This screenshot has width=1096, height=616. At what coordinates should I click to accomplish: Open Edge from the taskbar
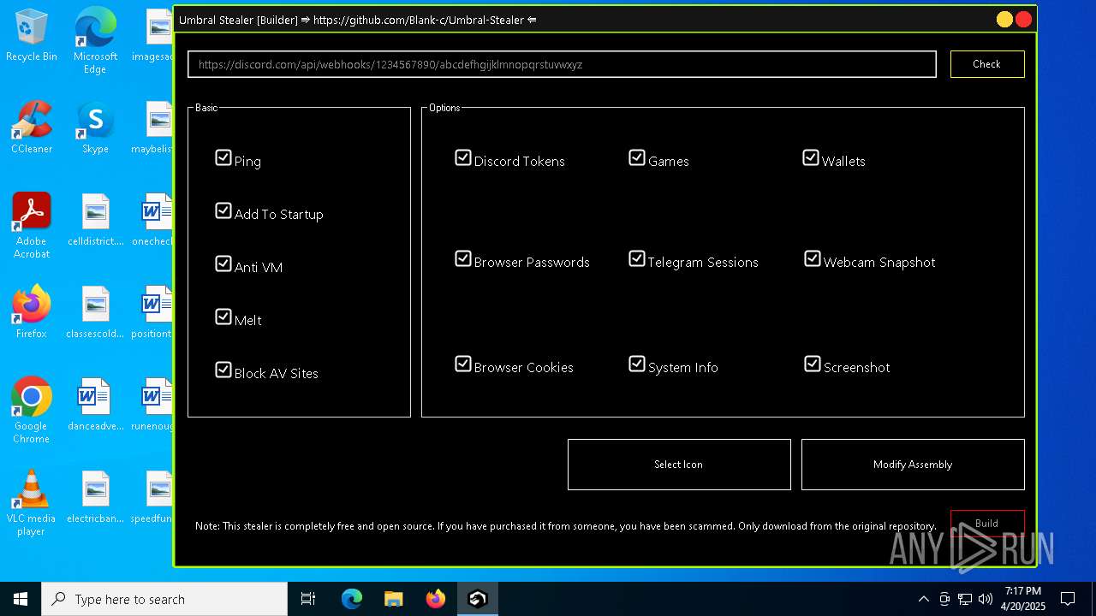352,599
